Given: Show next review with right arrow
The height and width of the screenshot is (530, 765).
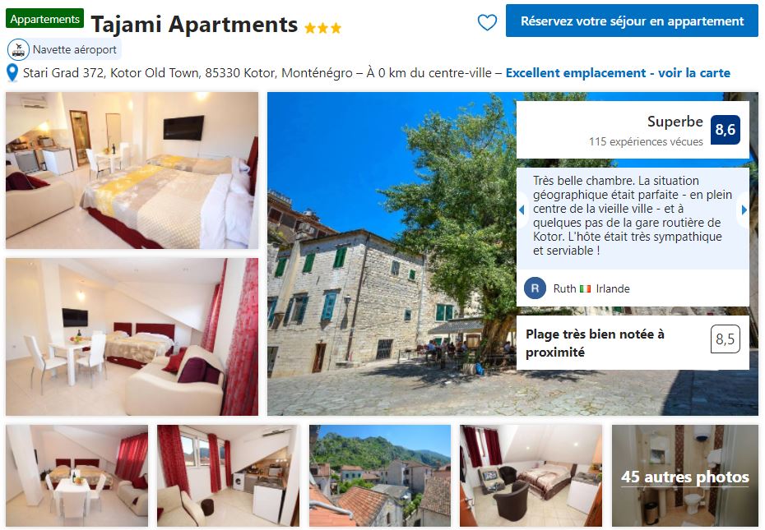Looking at the screenshot, I should coord(744,210).
